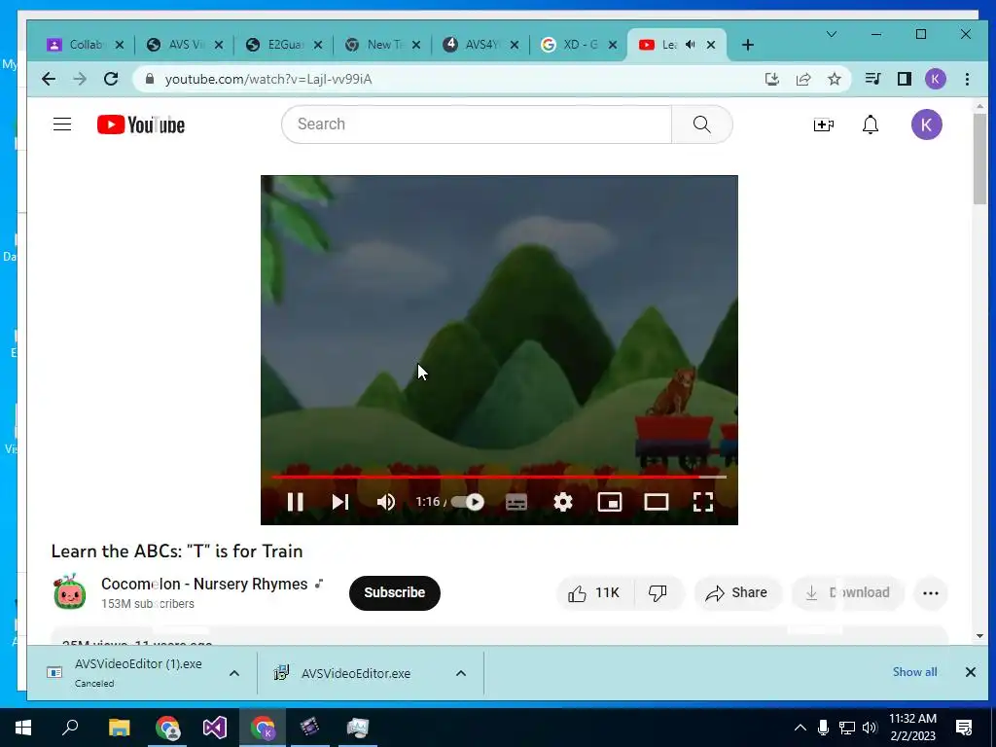Toggle the Chrome side panel
This screenshot has height=747, width=996.
point(904,79)
